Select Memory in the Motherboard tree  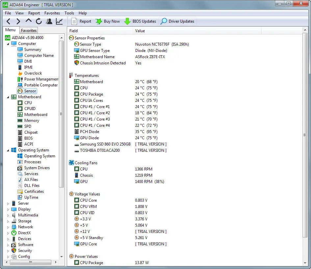tap(32, 121)
